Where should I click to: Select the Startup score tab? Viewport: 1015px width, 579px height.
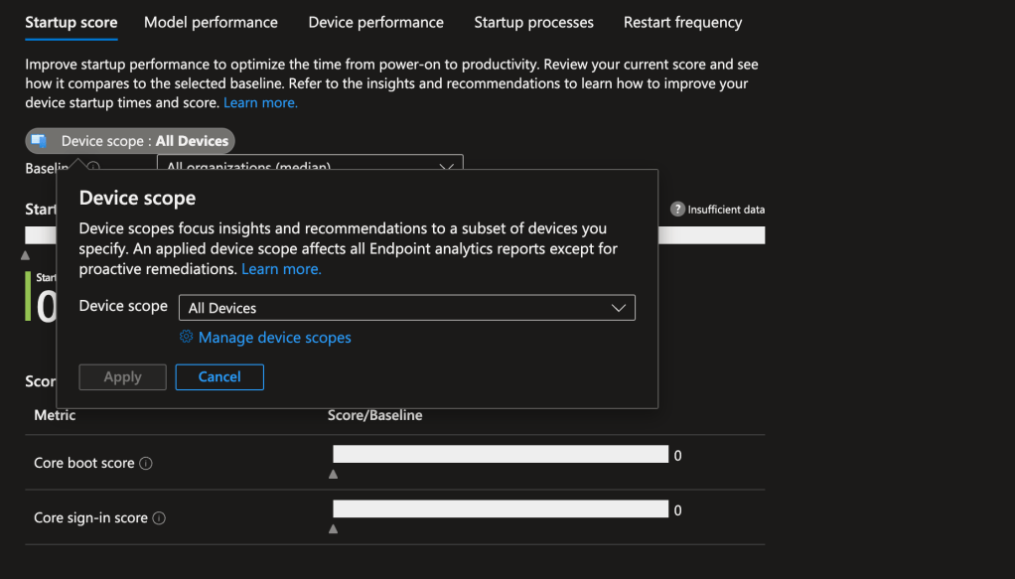point(71,22)
